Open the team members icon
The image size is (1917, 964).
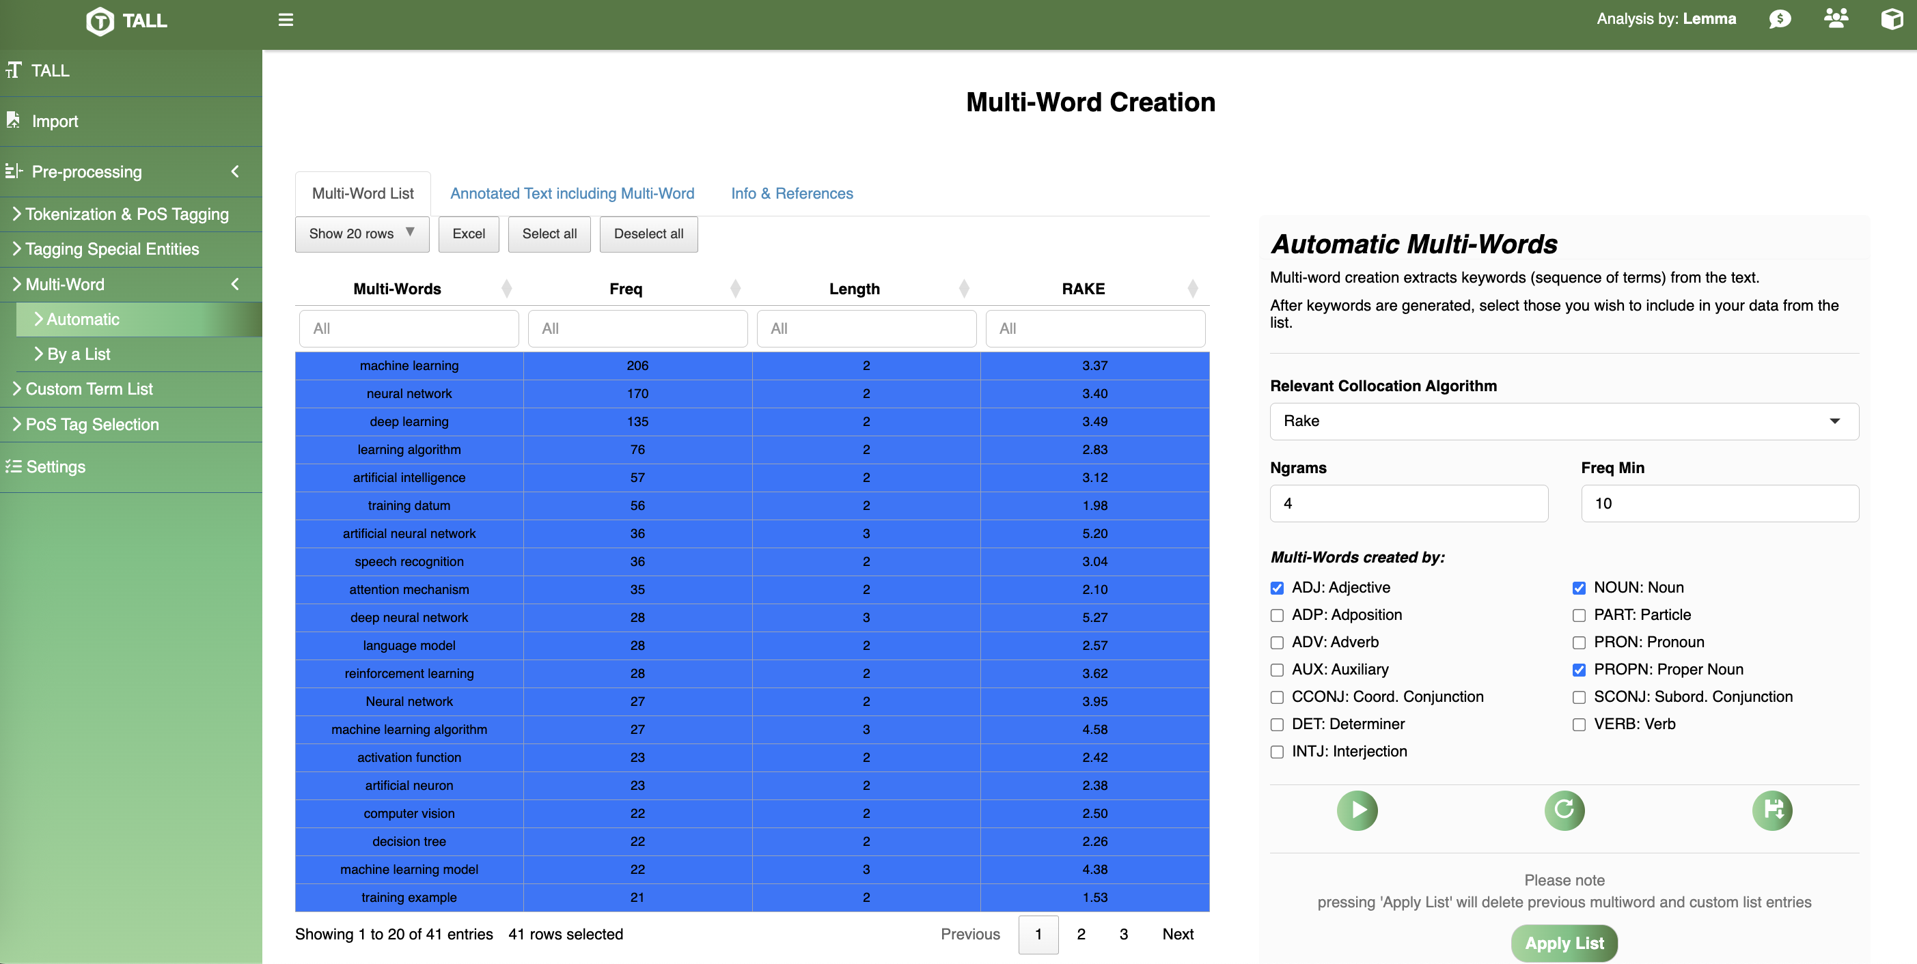[x=1836, y=18]
